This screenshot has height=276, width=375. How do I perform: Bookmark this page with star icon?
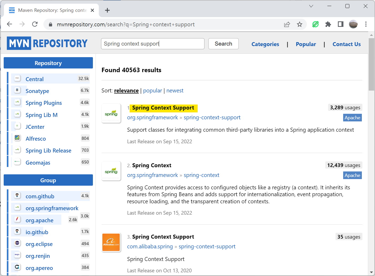[299, 24]
